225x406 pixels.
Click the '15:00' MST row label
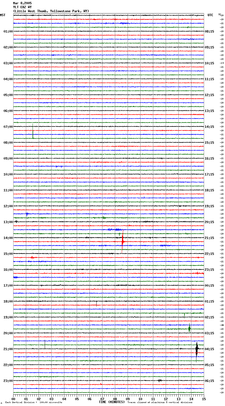pos(8,254)
